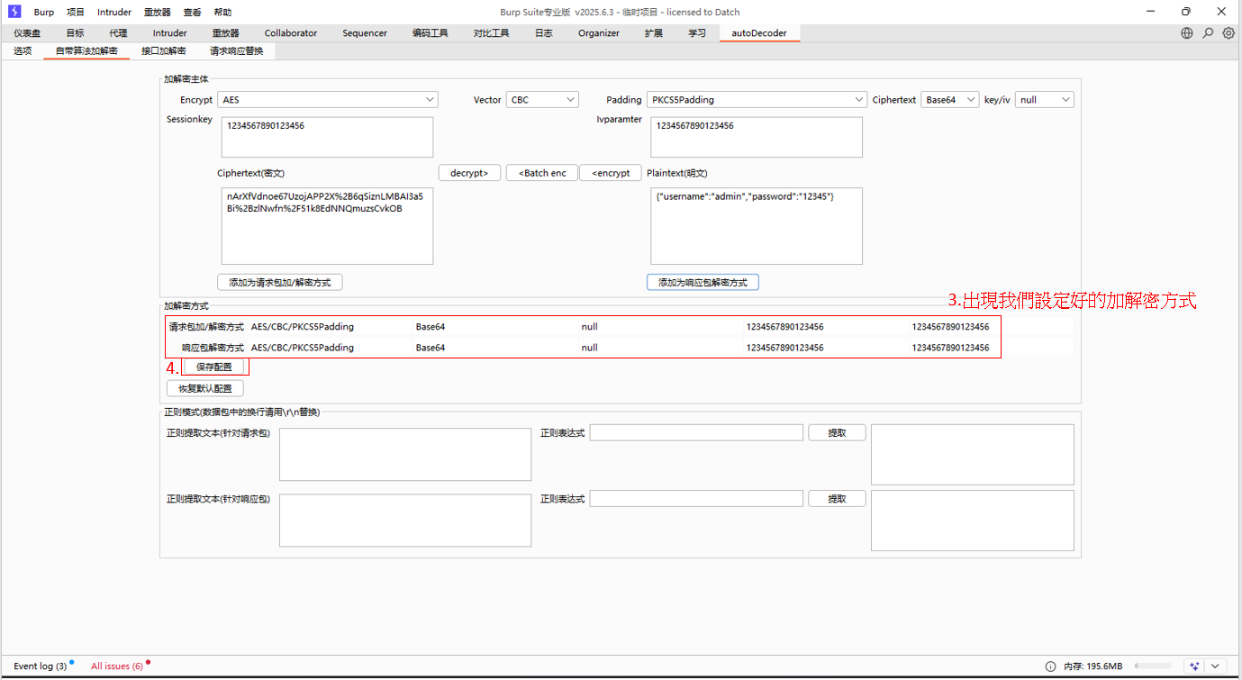Click 提取 button for request regex
The image size is (1242, 680).
837,433
